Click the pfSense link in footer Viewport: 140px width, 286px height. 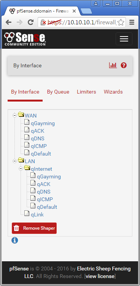[19, 269]
